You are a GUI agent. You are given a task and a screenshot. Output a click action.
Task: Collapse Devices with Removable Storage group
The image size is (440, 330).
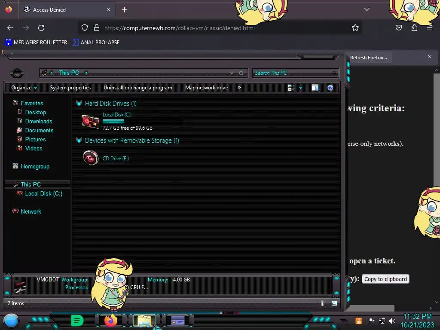click(x=79, y=141)
